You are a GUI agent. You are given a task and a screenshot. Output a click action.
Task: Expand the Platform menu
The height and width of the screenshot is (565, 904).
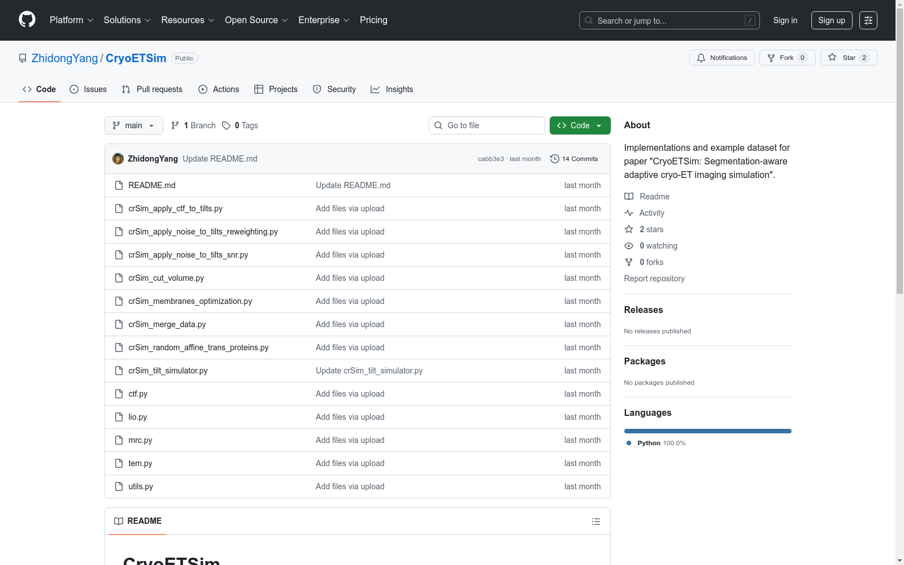pos(72,20)
